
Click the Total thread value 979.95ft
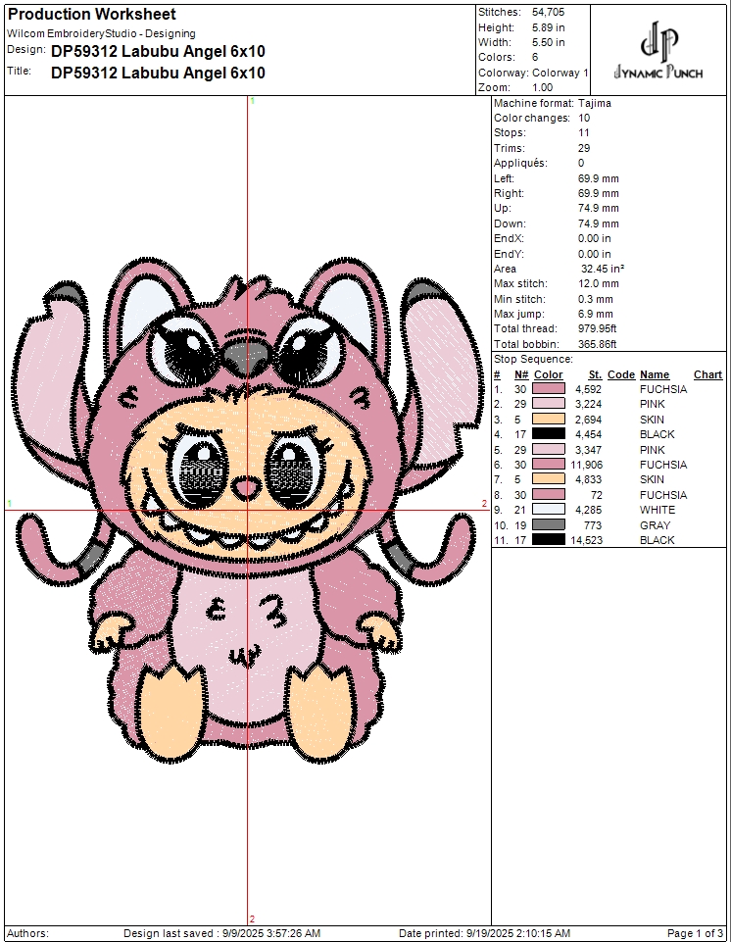pyautogui.click(x=597, y=328)
